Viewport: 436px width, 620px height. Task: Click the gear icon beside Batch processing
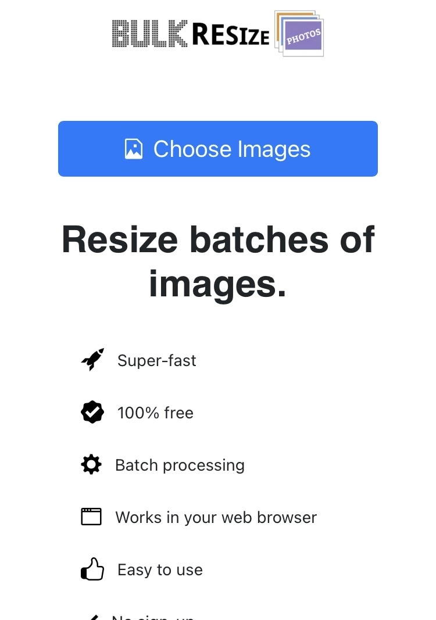(x=91, y=465)
